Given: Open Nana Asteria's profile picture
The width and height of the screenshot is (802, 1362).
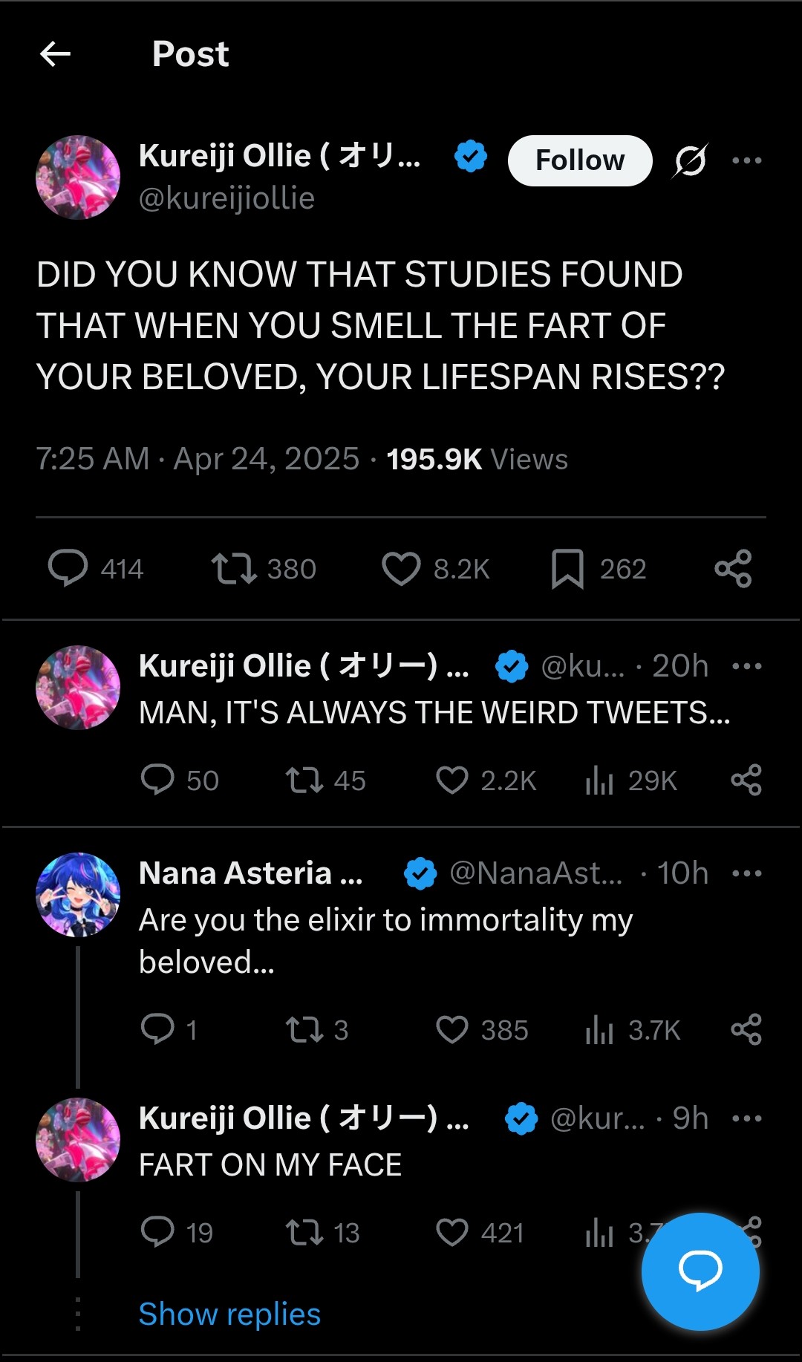Looking at the screenshot, I should click(x=78, y=894).
